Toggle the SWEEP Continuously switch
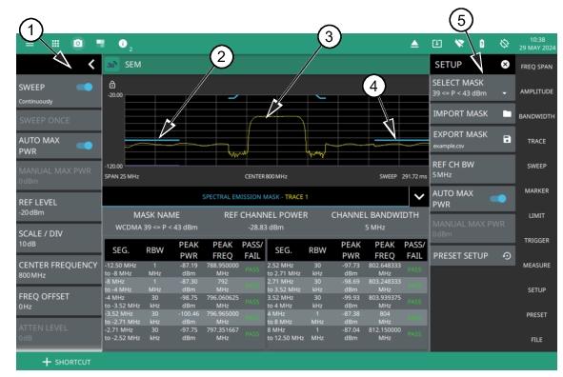 tap(85, 88)
